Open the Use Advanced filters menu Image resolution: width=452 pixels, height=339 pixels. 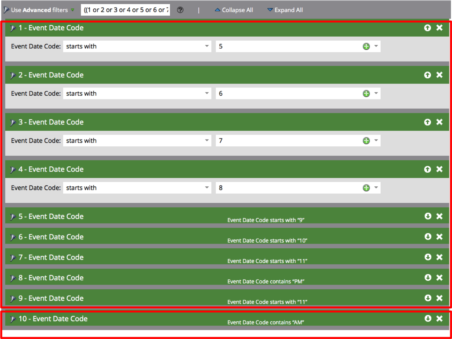[x=39, y=10]
